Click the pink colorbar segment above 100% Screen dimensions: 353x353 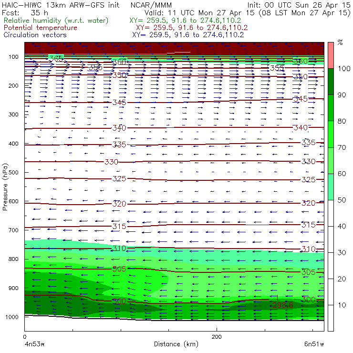click(331, 55)
